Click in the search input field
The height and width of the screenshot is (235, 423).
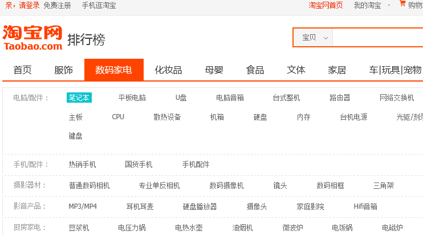click(x=376, y=38)
